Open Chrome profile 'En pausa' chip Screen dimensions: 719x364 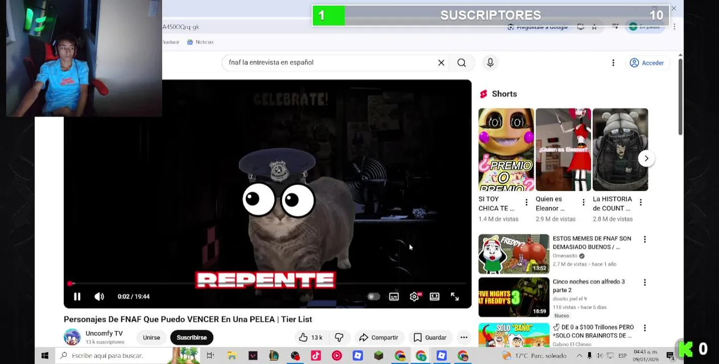pos(646,27)
